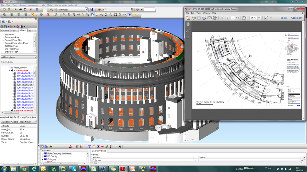Open Skype from the taskbar
The height and width of the screenshot is (172, 307).
tap(74, 169)
